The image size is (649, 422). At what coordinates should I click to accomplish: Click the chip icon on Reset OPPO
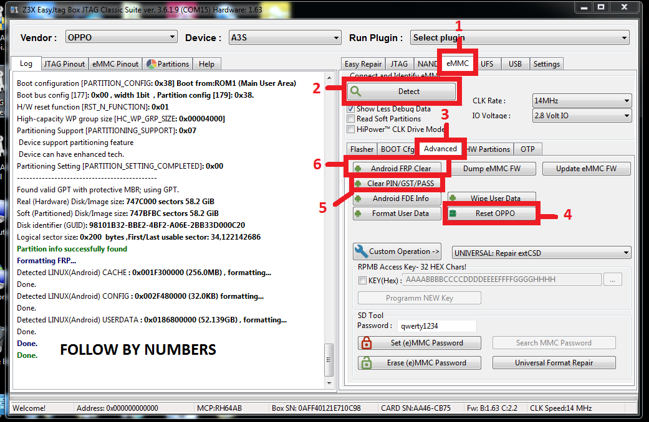pos(453,213)
